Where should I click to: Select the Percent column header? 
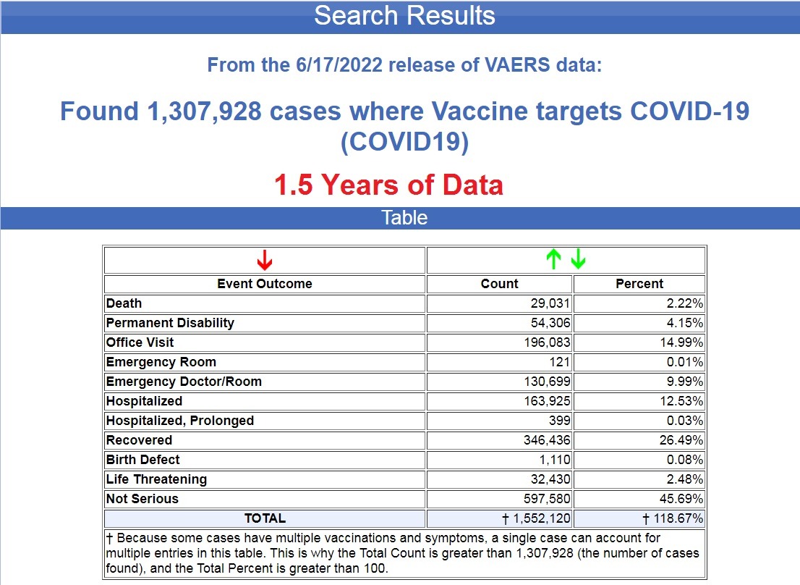click(639, 284)
